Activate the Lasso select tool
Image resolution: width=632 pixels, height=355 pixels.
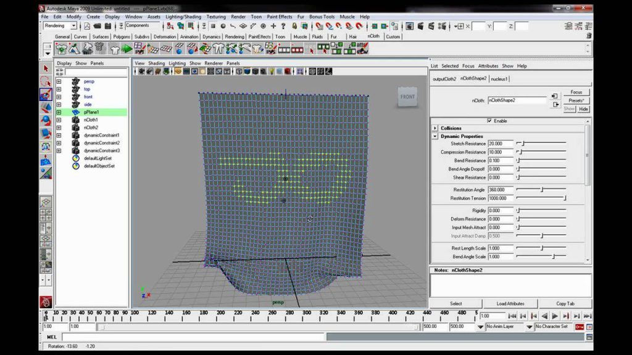[x=46, y=82]
